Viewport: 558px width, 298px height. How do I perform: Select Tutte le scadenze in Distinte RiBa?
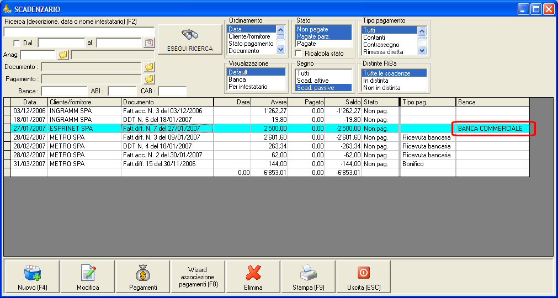(x=394, y=73)
